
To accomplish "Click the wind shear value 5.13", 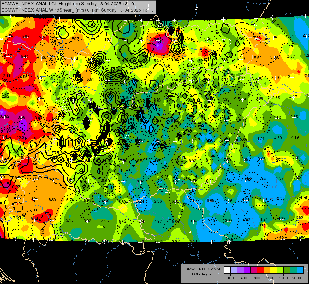I will (x=265, y=239).
